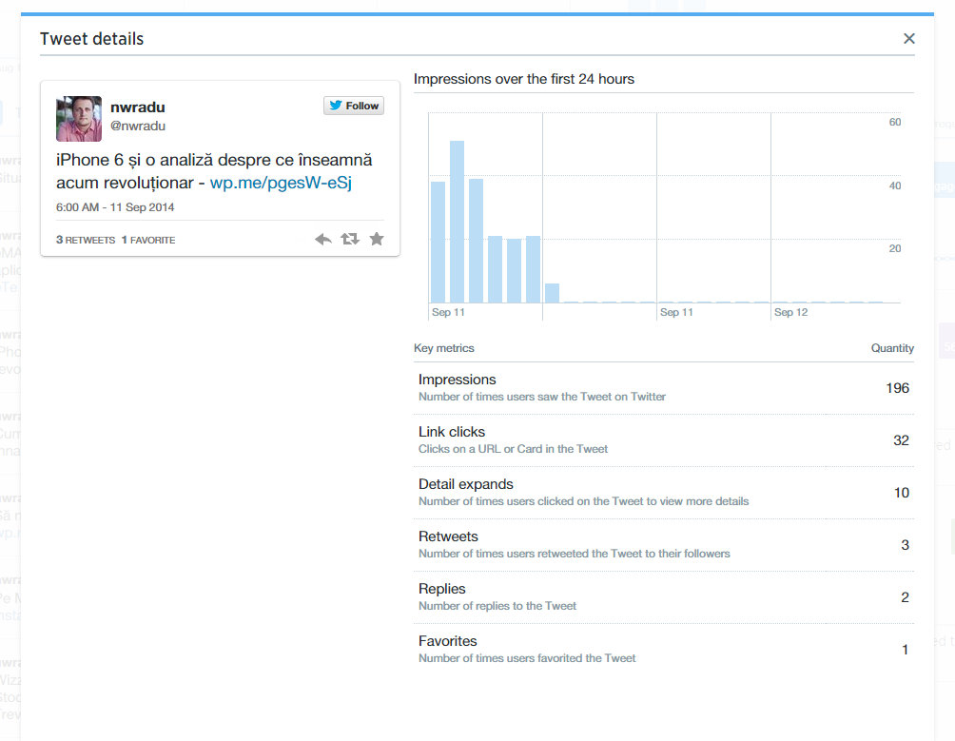View the 1 Favorite count on tweet card

tap(148, 241)
